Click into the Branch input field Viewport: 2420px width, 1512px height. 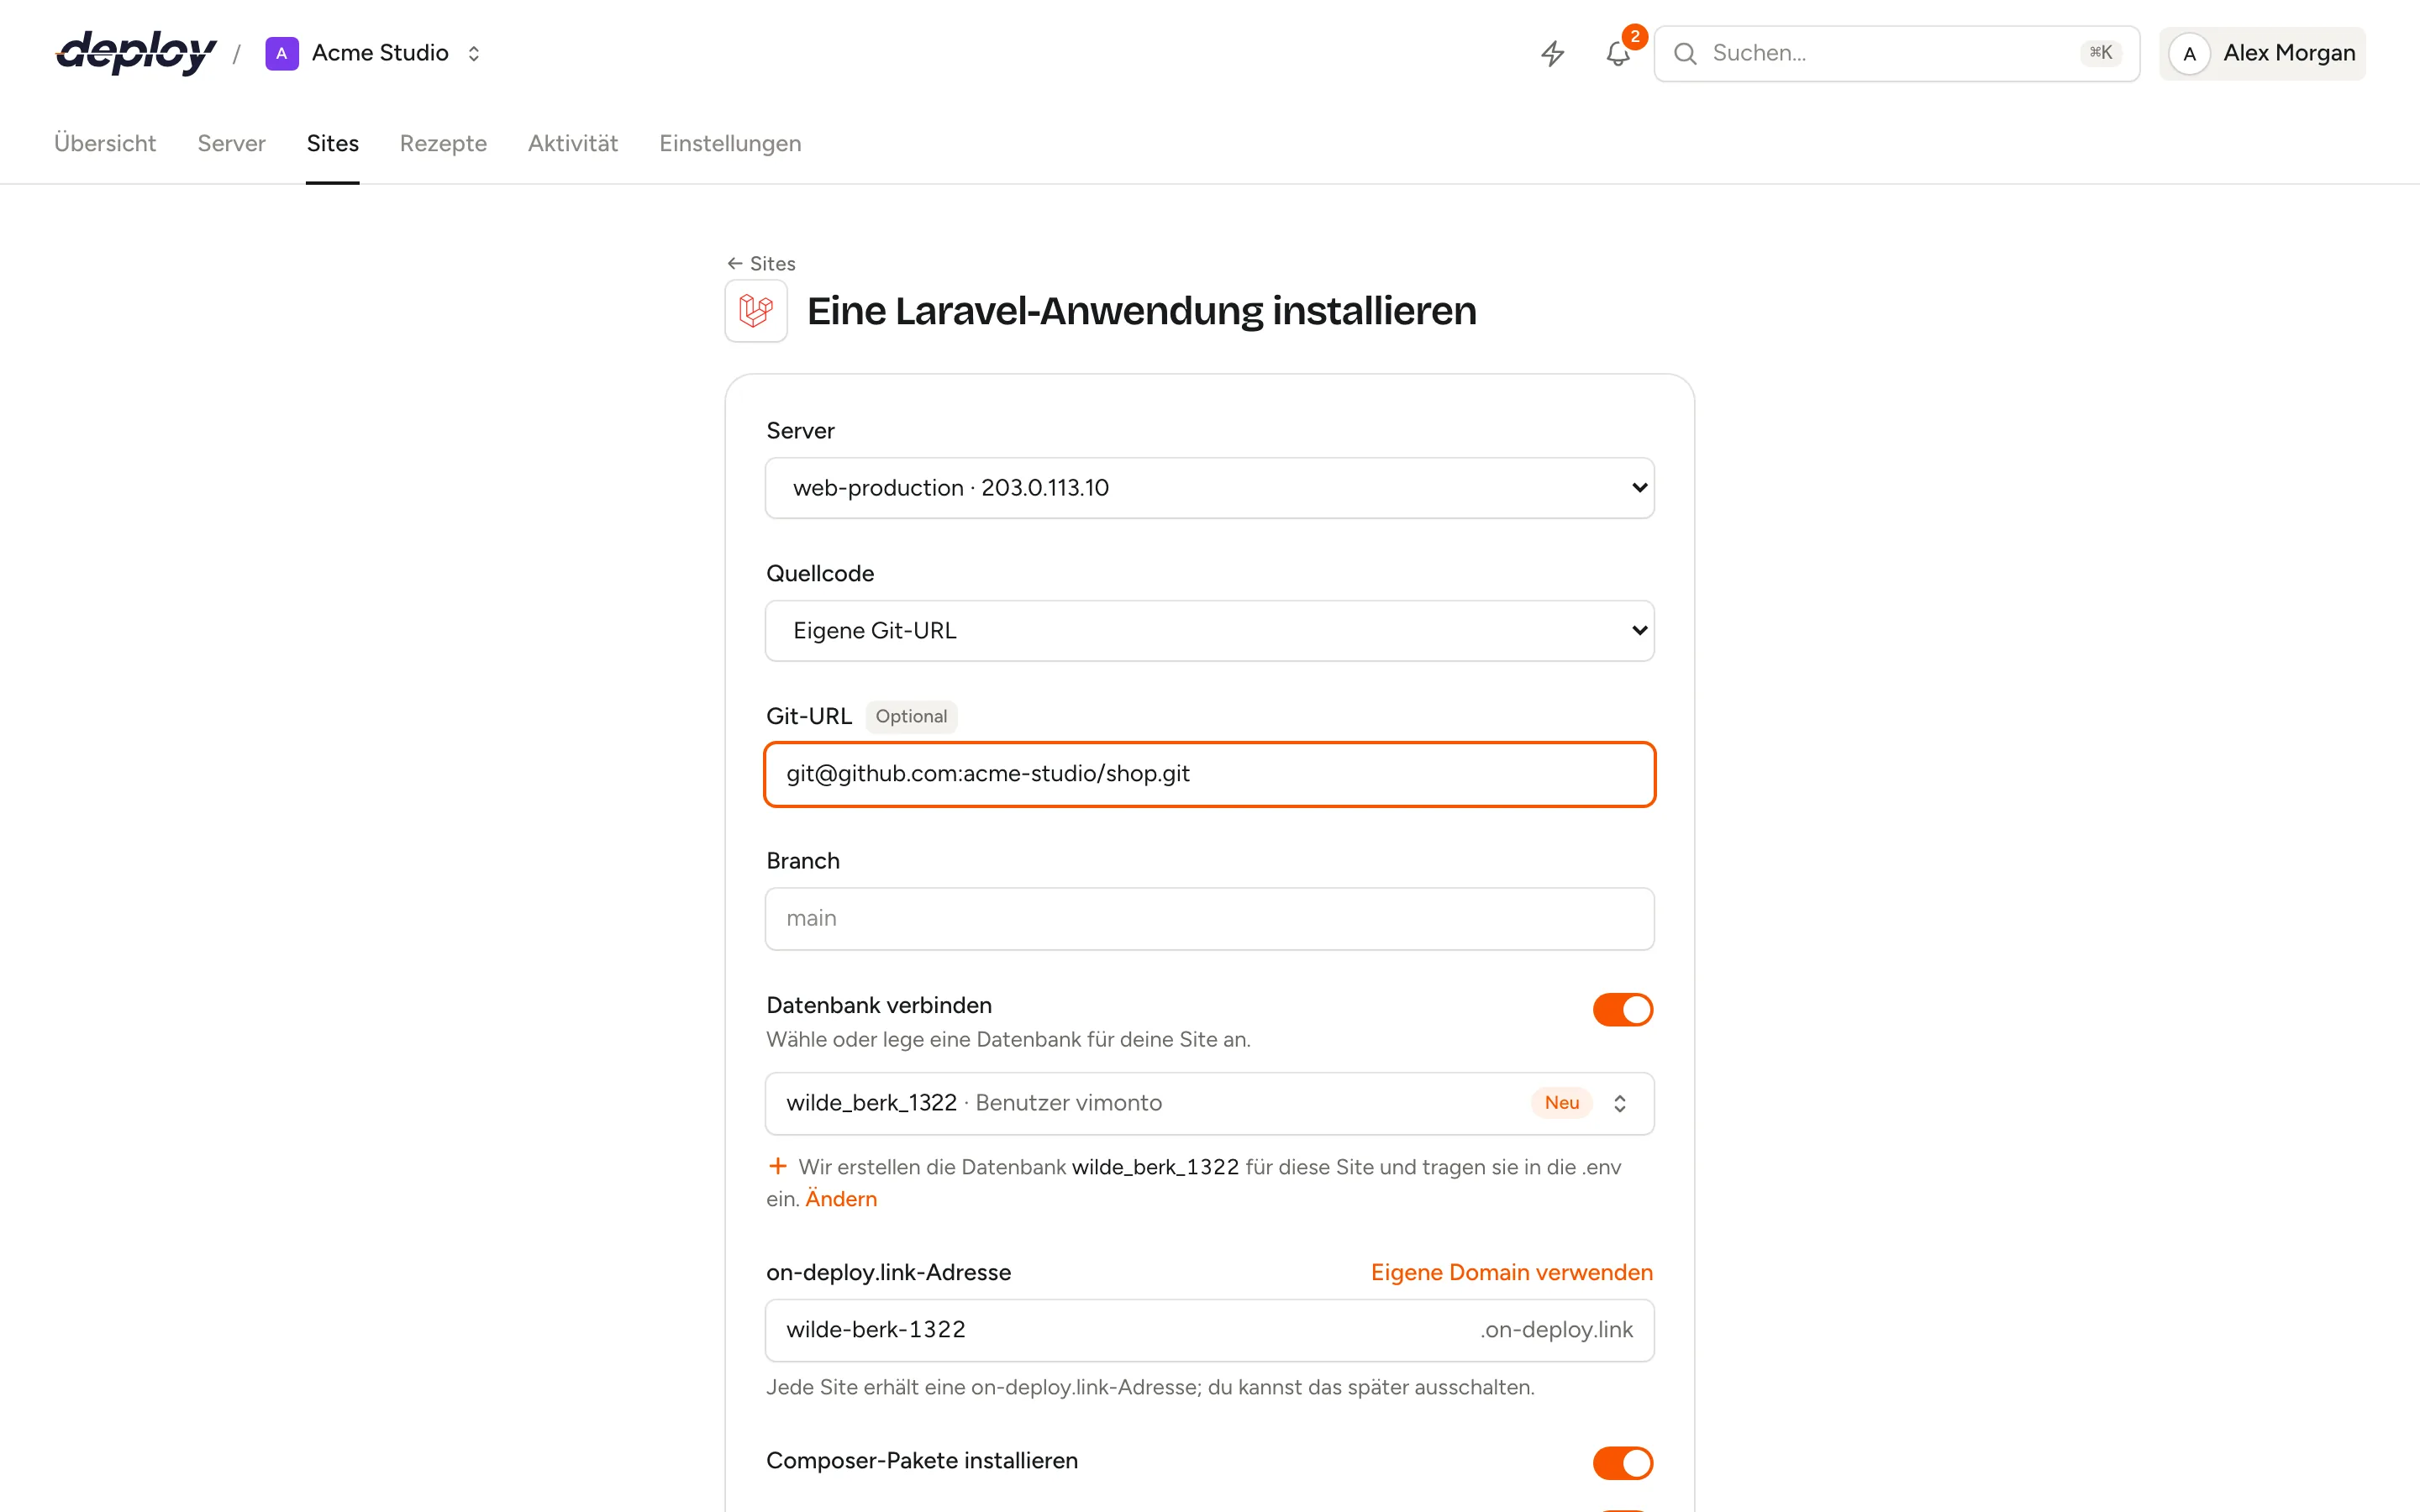click(1209, 918)
